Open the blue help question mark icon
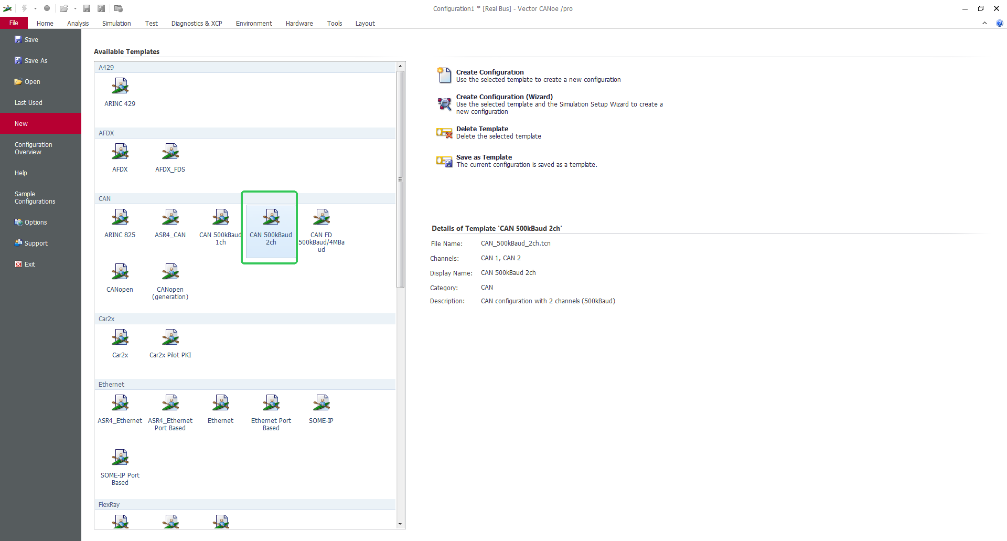The image size is (1007, 541). click(1000, 23)
